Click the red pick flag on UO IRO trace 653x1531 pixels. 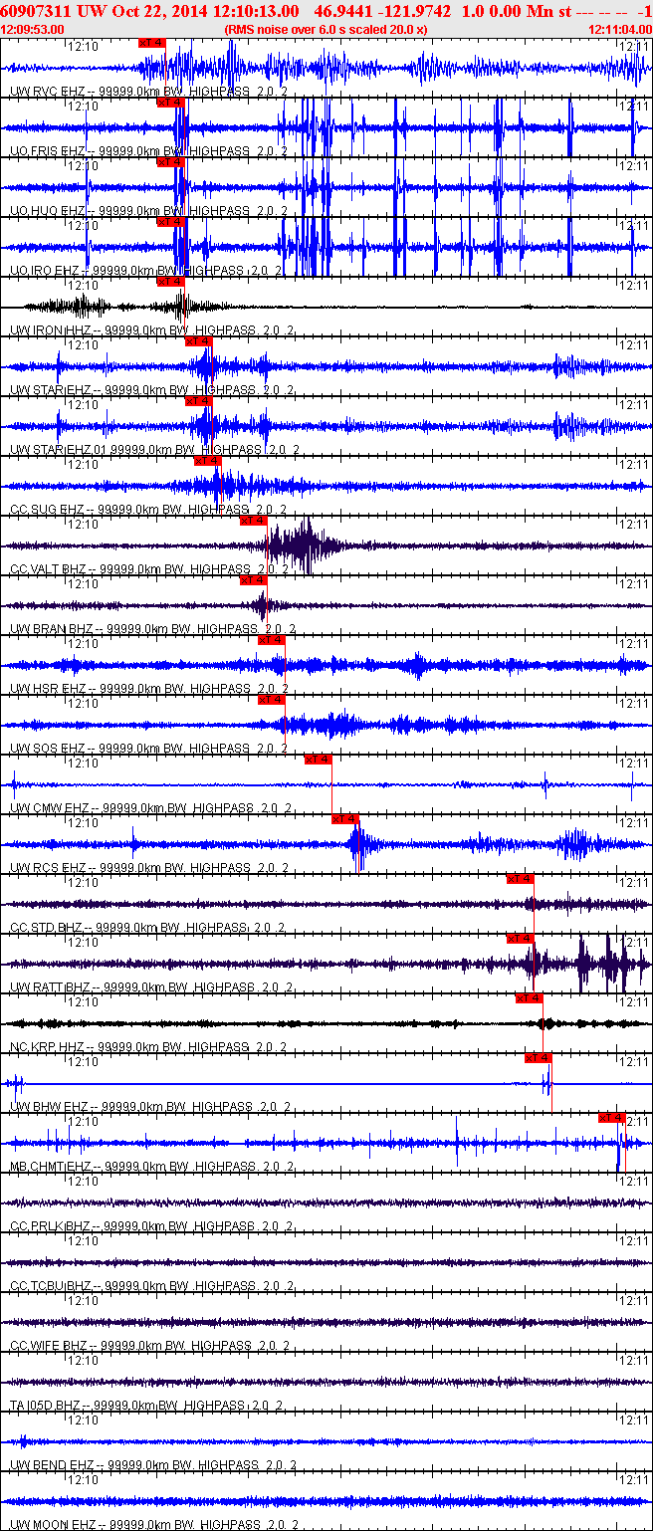coord(171,222)
